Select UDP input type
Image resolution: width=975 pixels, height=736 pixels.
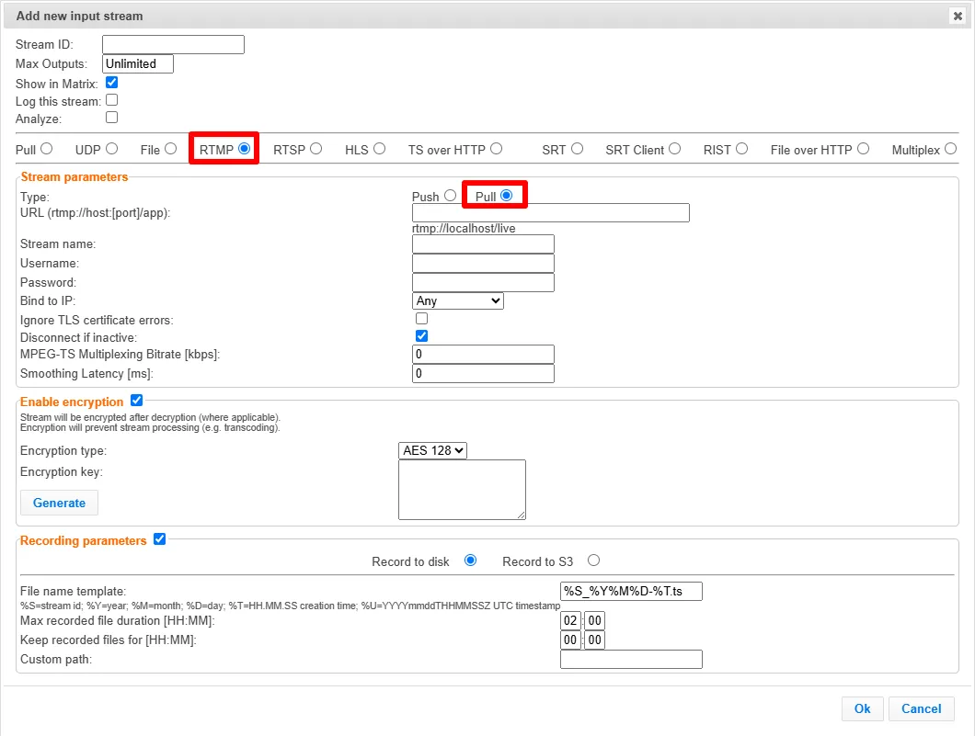[x=112, y=149]
